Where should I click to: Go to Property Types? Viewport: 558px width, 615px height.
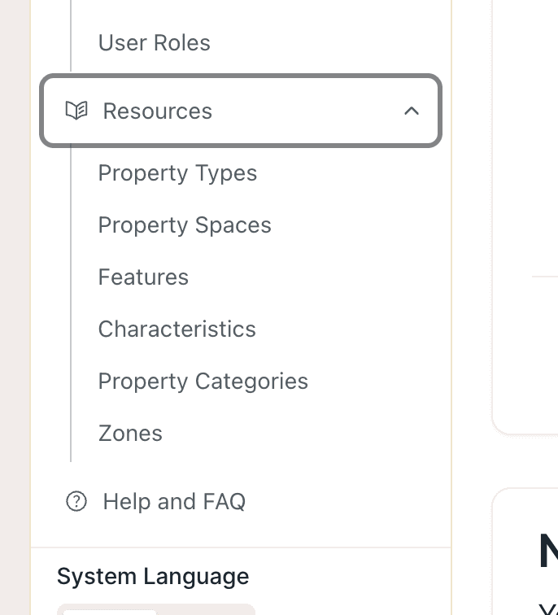[177, 173]
